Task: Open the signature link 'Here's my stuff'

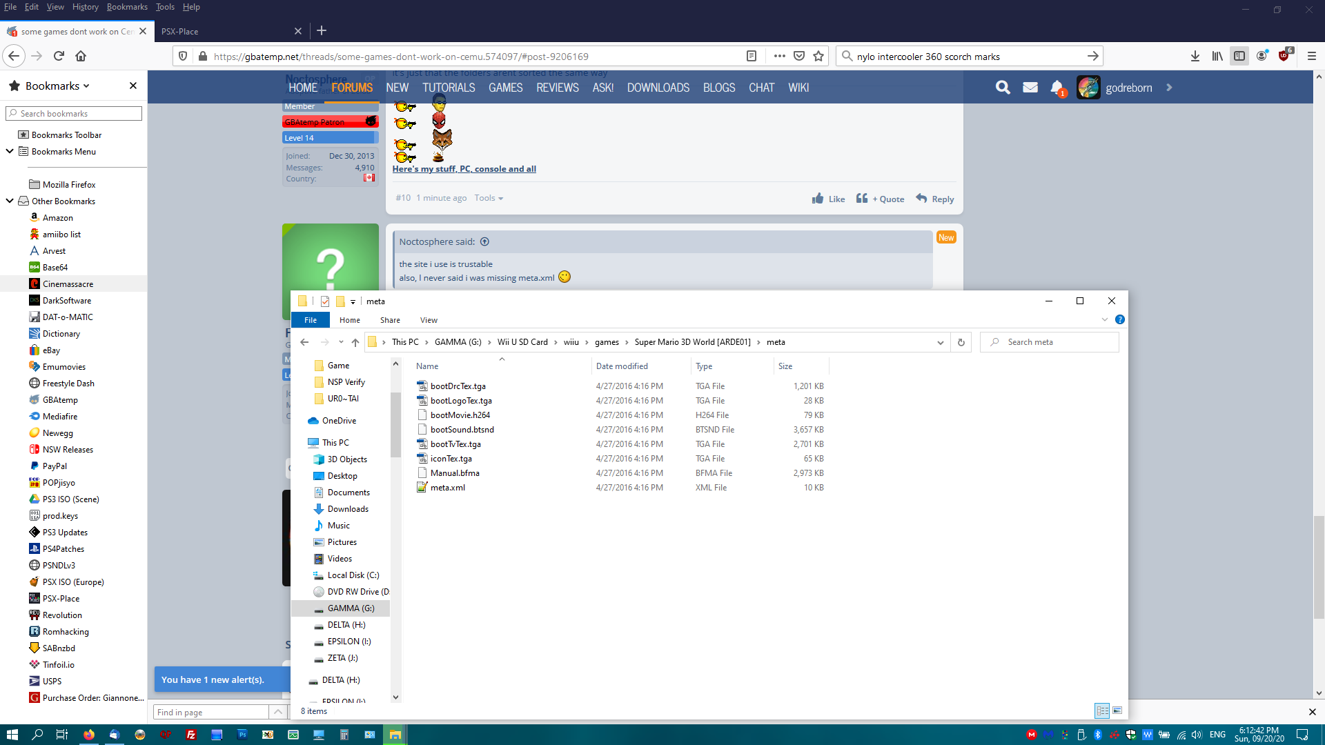Action: coord(464,169)
